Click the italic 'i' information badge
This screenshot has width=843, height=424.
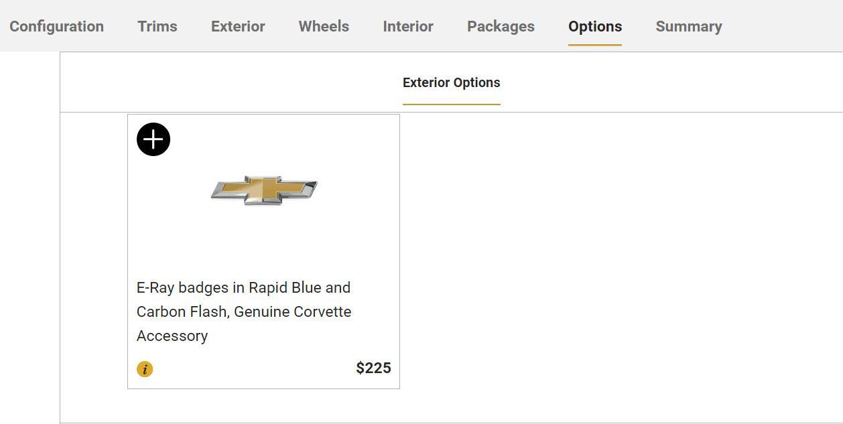(x=145, y=368)
